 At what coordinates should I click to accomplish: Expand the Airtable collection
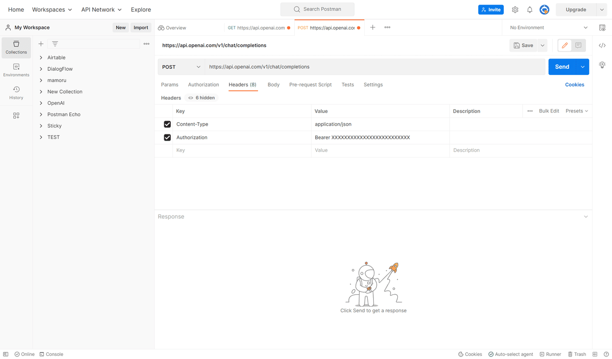point(41,58)
